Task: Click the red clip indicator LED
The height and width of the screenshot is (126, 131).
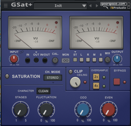Action: coord(85,82)
